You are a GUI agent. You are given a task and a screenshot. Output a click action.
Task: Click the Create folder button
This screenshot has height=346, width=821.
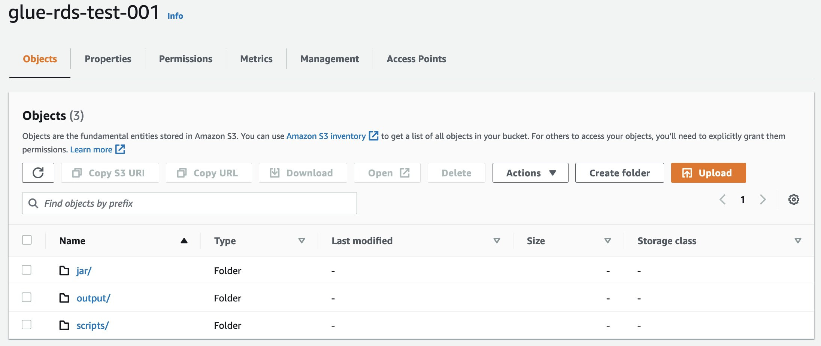pos(619,173)
